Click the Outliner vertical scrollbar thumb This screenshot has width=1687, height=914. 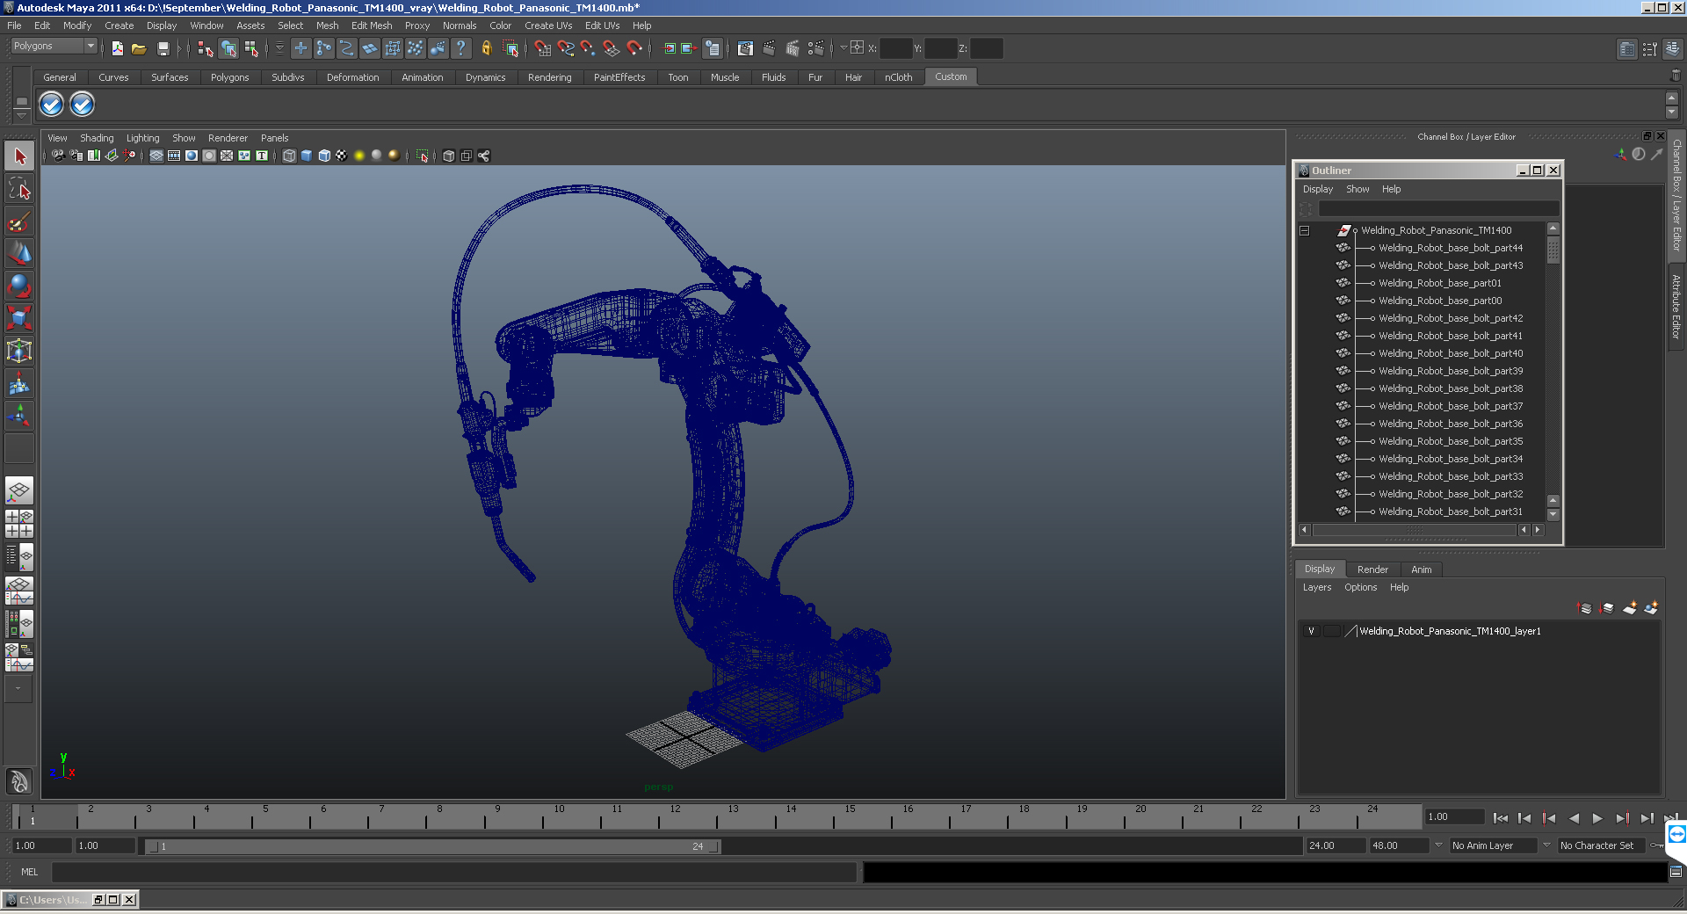[x=1553, y=250]
